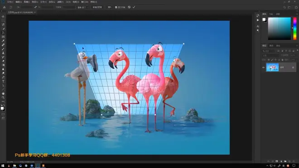This screenshot has height=168, width=299.
Task: Select the Frame tool
Action: (3, 37)
